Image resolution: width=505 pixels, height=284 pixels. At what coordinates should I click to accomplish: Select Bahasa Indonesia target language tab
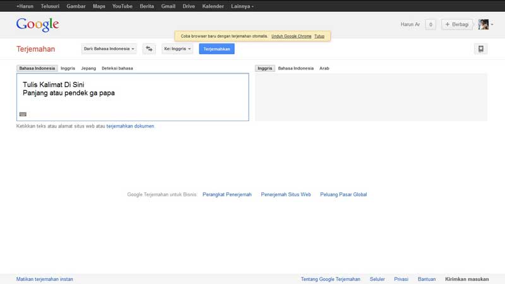click(295, 68)
